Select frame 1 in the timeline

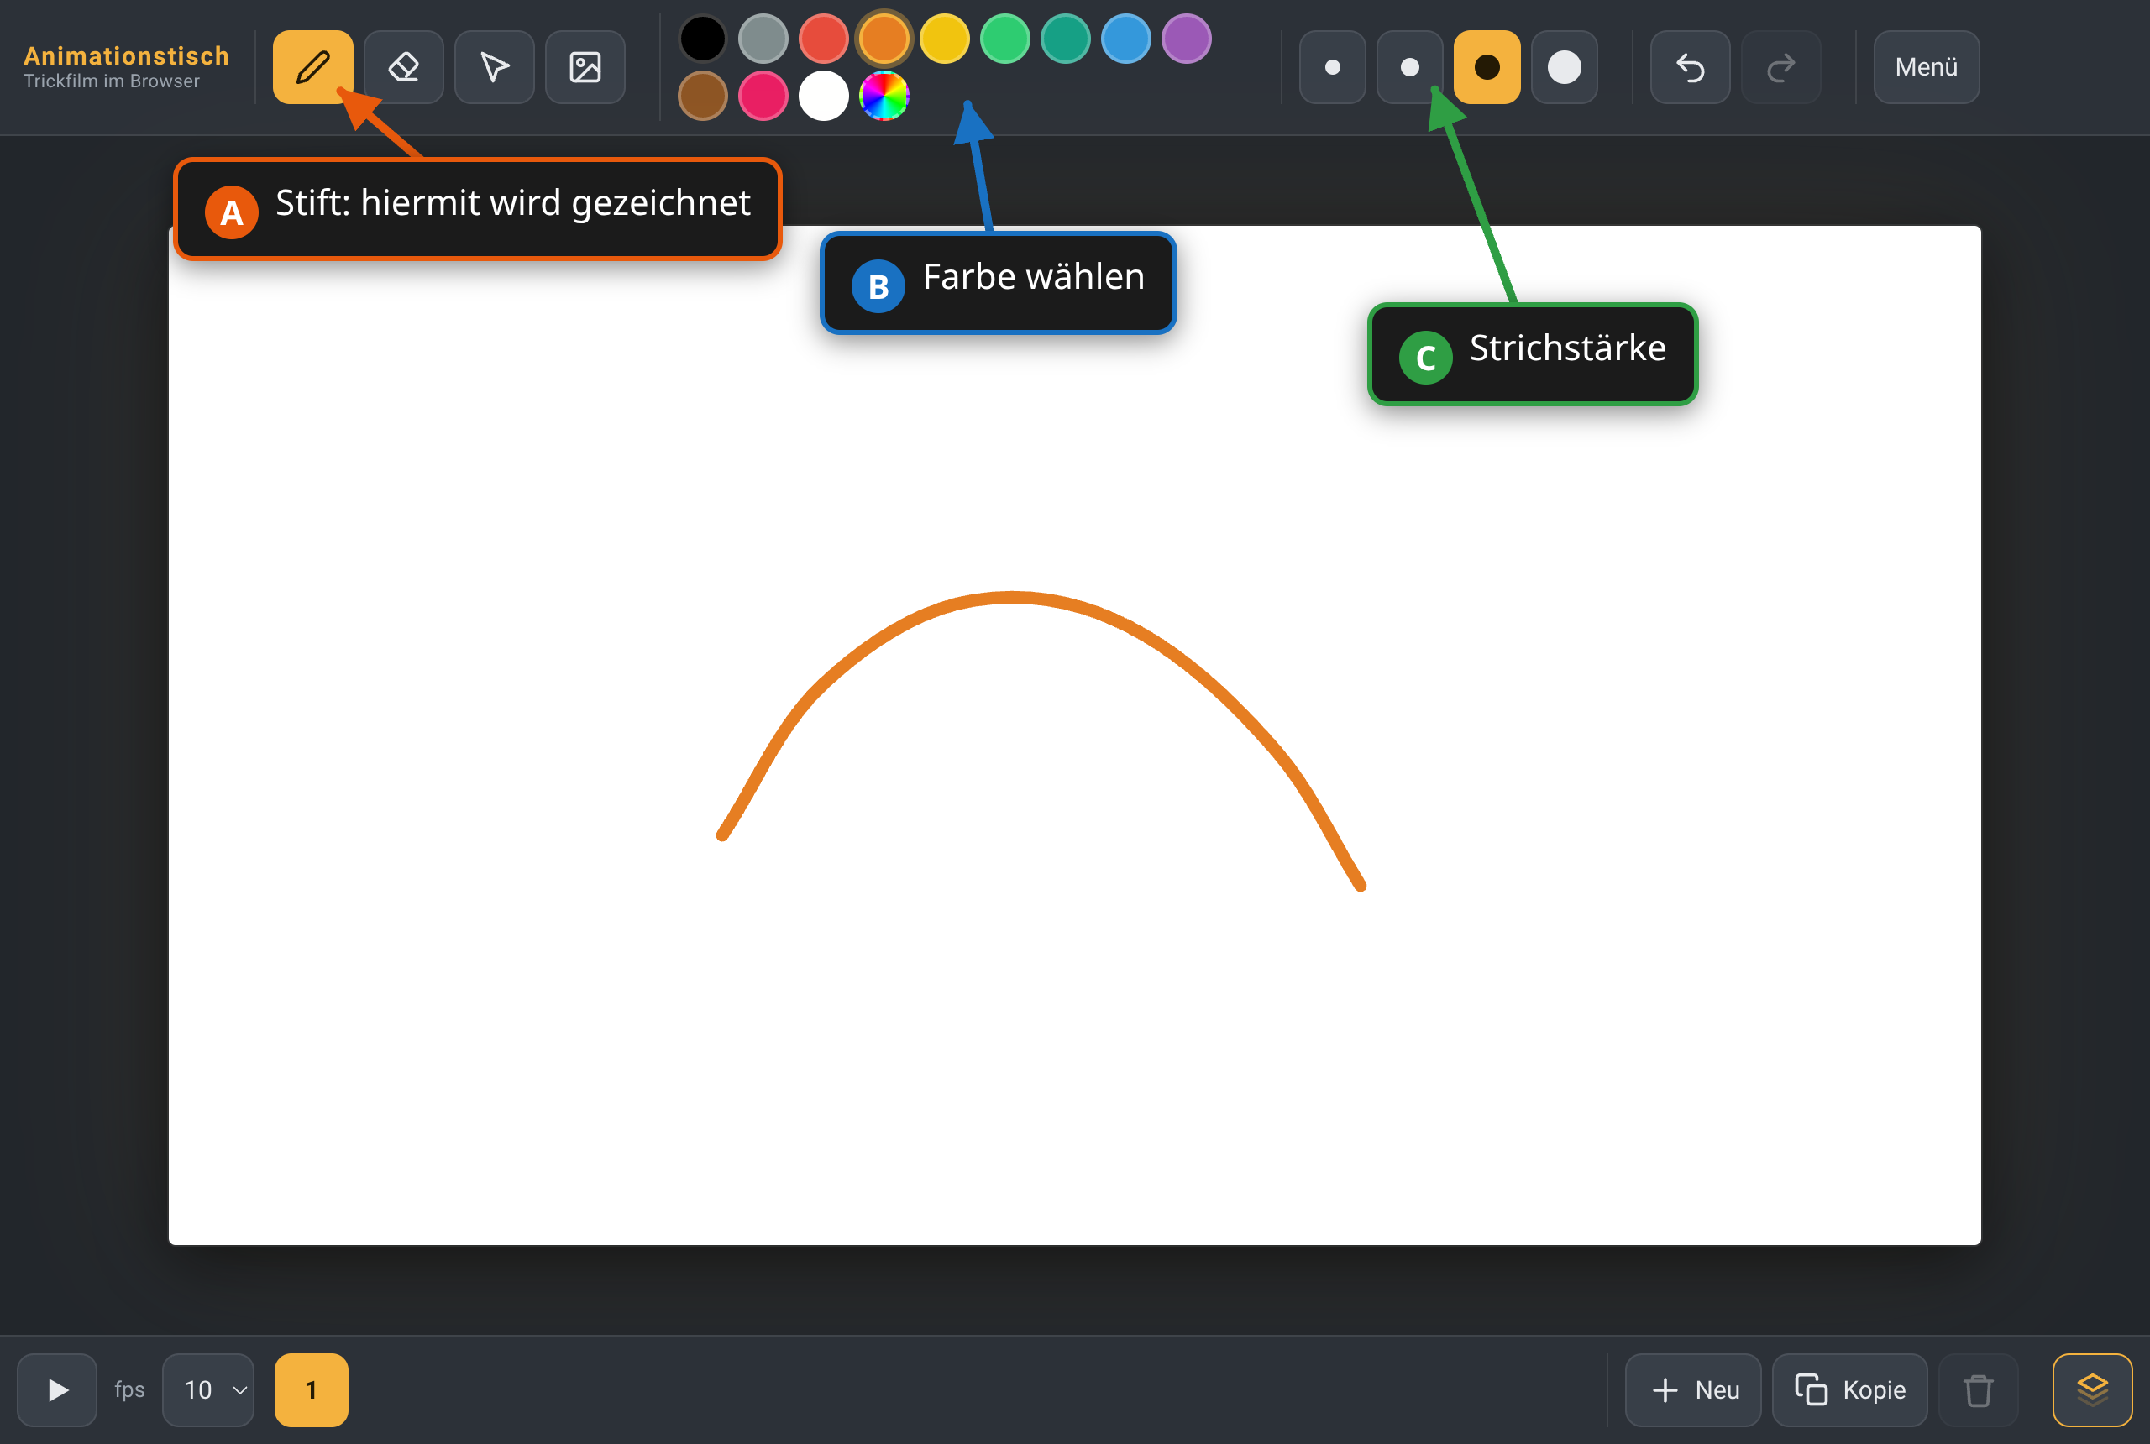point(312,1389)
